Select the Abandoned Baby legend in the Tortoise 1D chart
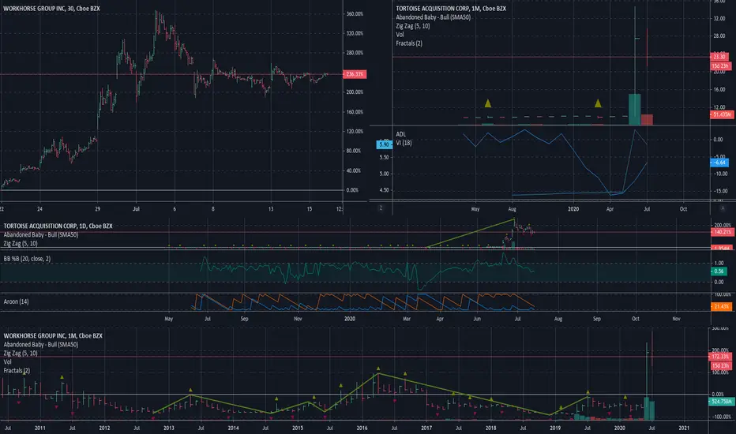Viewport: 736px width, 434px height. (x=40, y=234)
